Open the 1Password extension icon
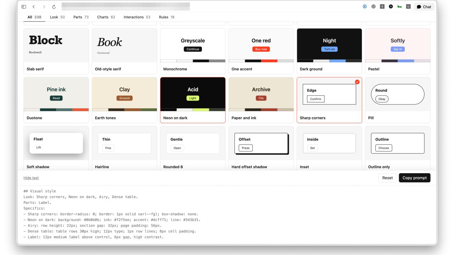The width and height of the screenshot is (454, 255). (x=365, y=6)
